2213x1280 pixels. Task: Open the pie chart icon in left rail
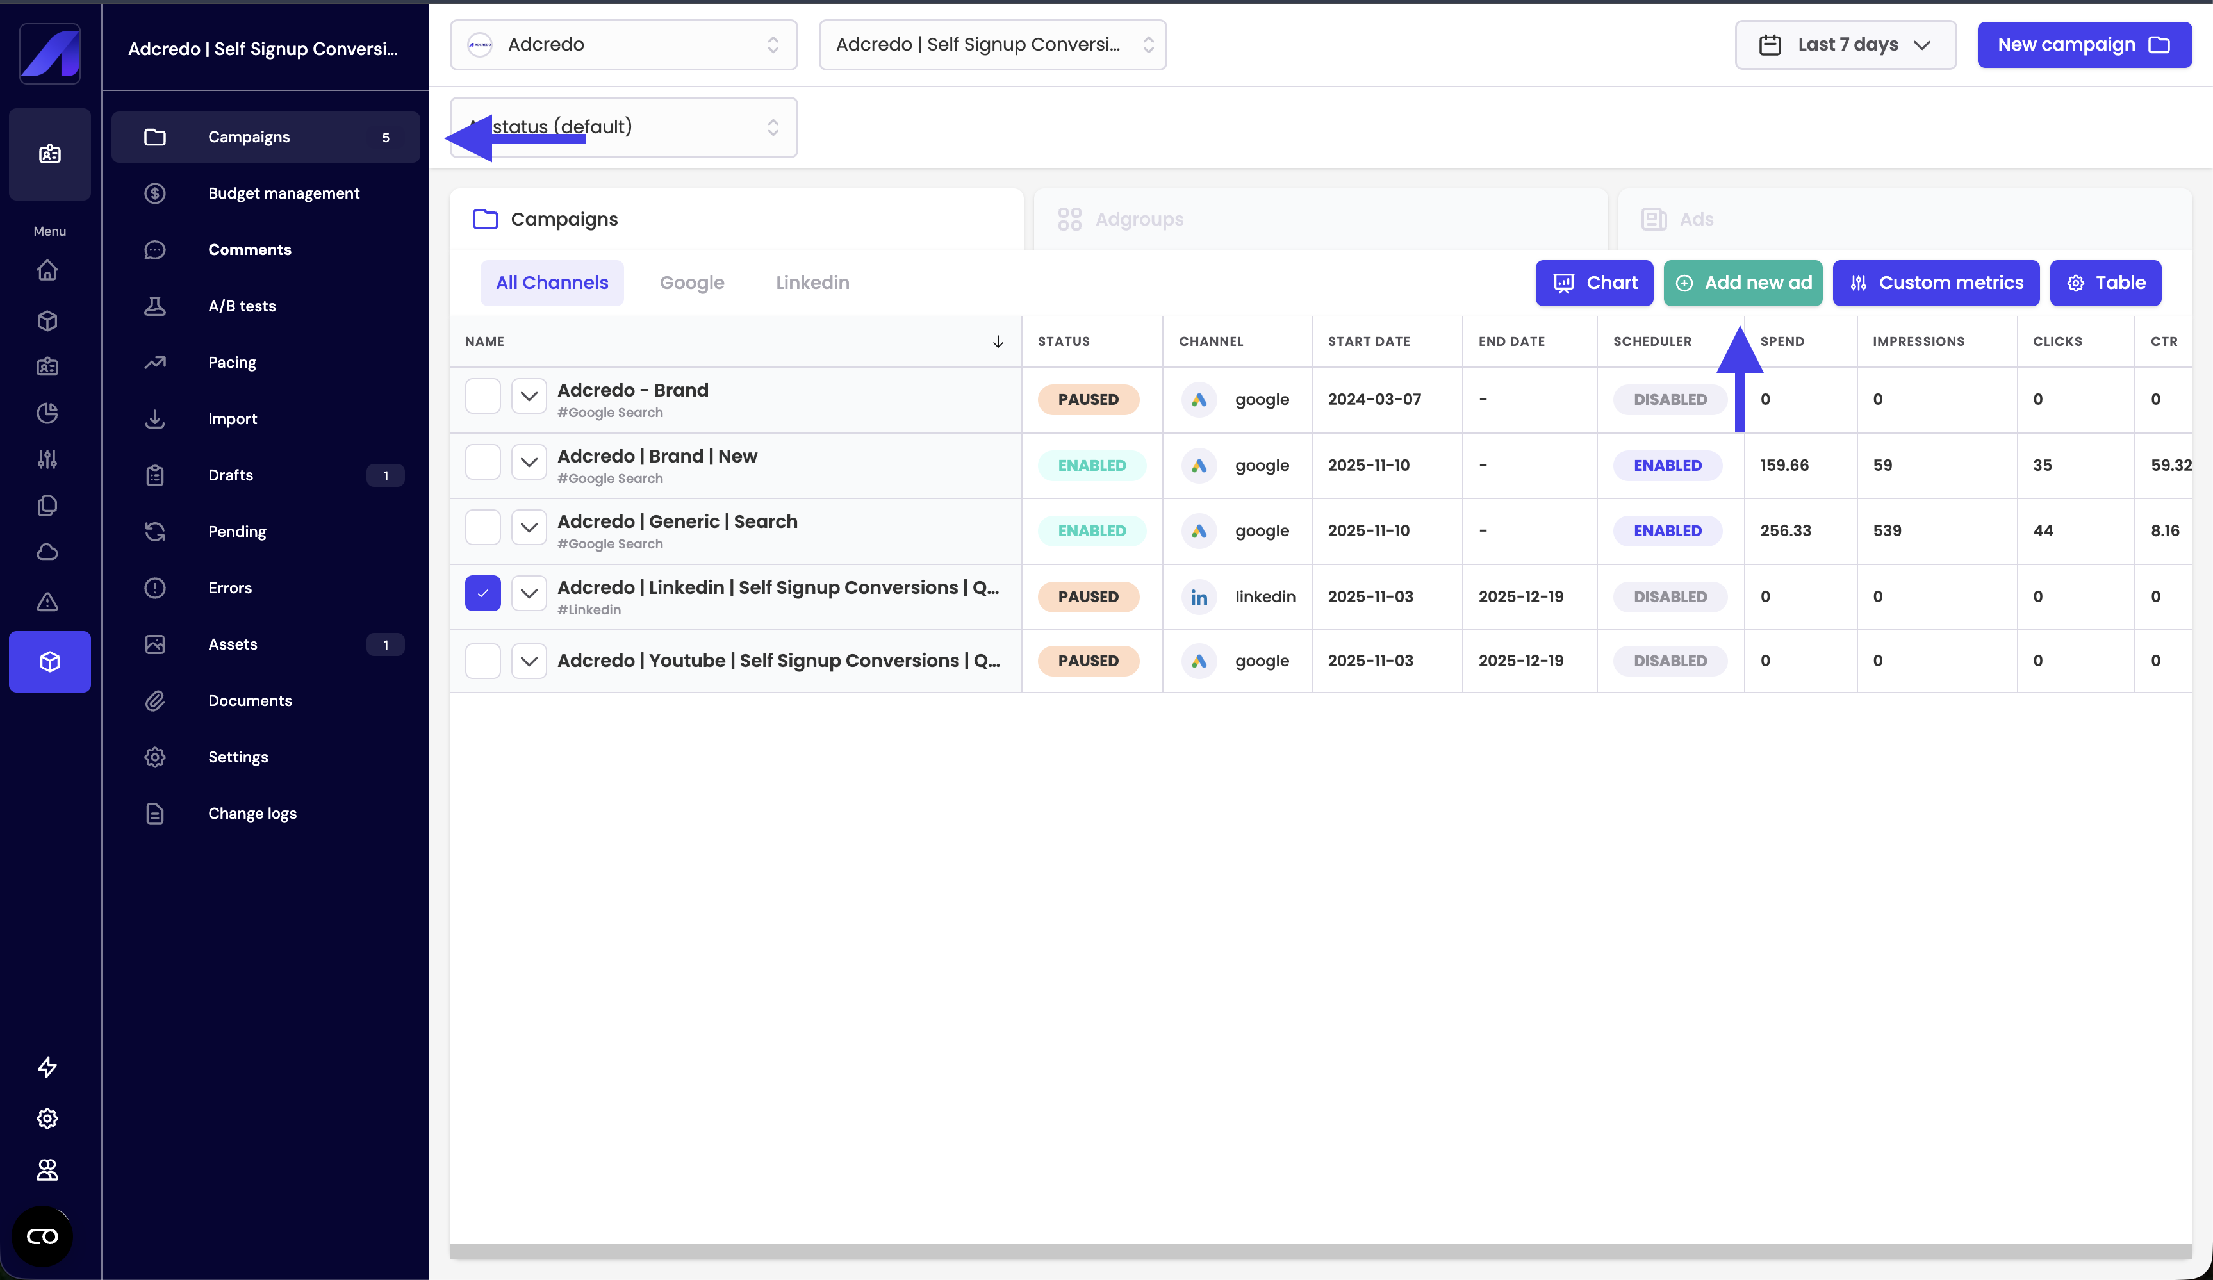[x=47, y=413]
